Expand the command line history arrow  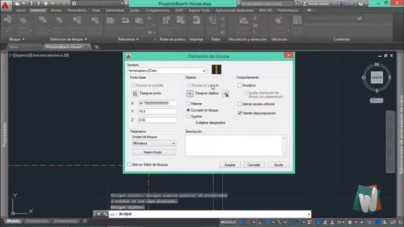[309, 214]
